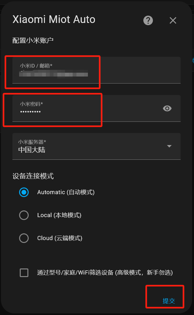
Task: Select Automatic (自动模式) radio button
Action: 24,192
